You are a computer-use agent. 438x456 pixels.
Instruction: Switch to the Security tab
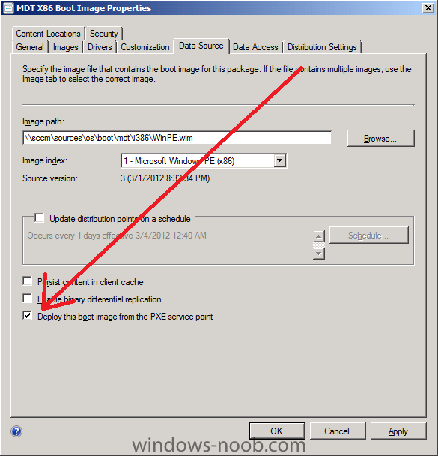click(x=104, y=34)
